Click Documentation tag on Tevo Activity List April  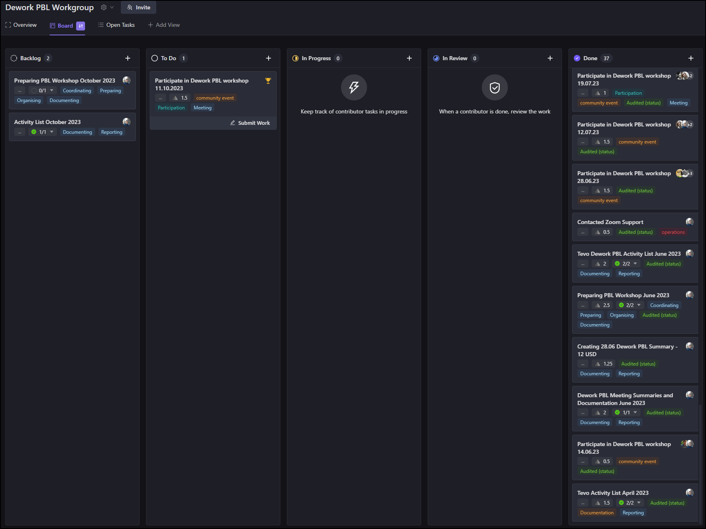(597, 513)
